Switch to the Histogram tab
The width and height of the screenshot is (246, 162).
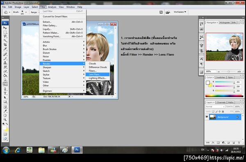tap(225, 23)
